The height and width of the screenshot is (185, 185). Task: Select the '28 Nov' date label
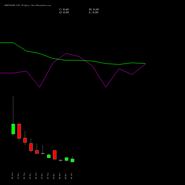click(48, 176)
